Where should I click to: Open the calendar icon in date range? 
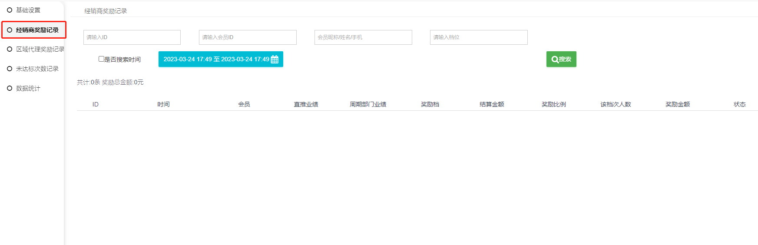point(275,60)
